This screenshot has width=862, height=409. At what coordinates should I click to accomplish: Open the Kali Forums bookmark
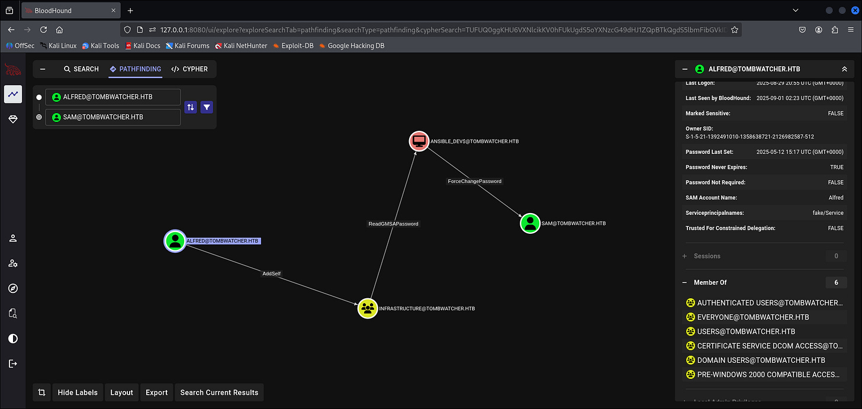click(x=188, y=46)
